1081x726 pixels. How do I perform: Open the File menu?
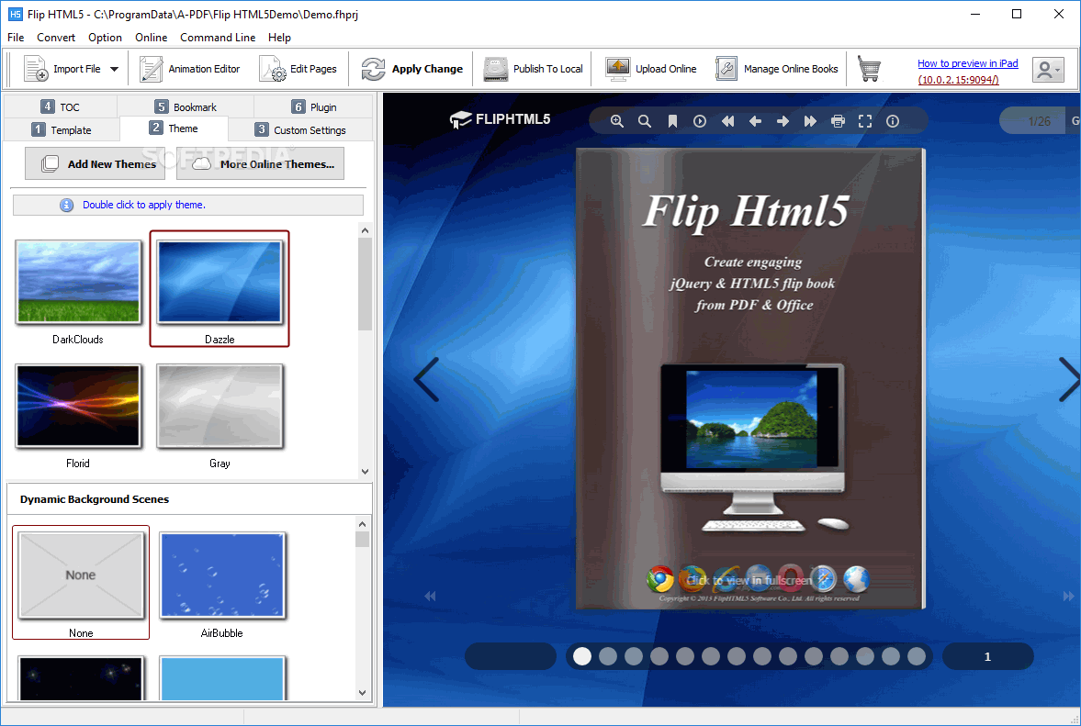(x=16, y=38)
